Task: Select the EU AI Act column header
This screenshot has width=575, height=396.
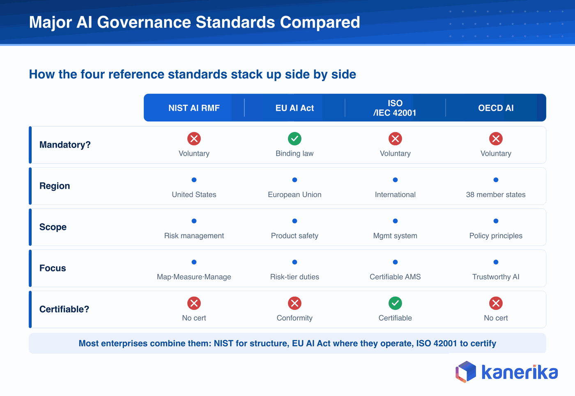Action: click(x=294, y=108)
